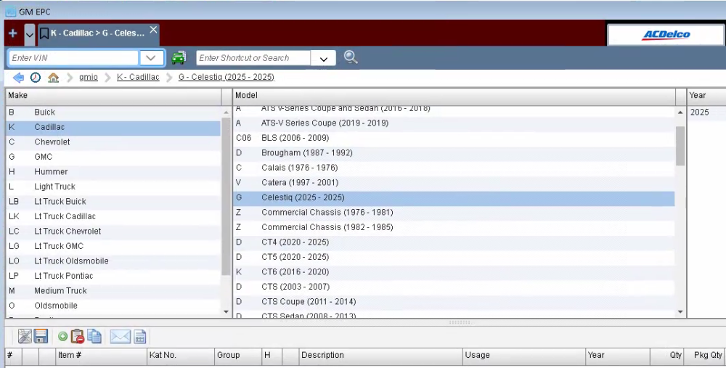Screen dimensions: 726x368
Task: Click G - Celestiq (2025 - 2025) breadcrumb
Action: click(227, 77)
